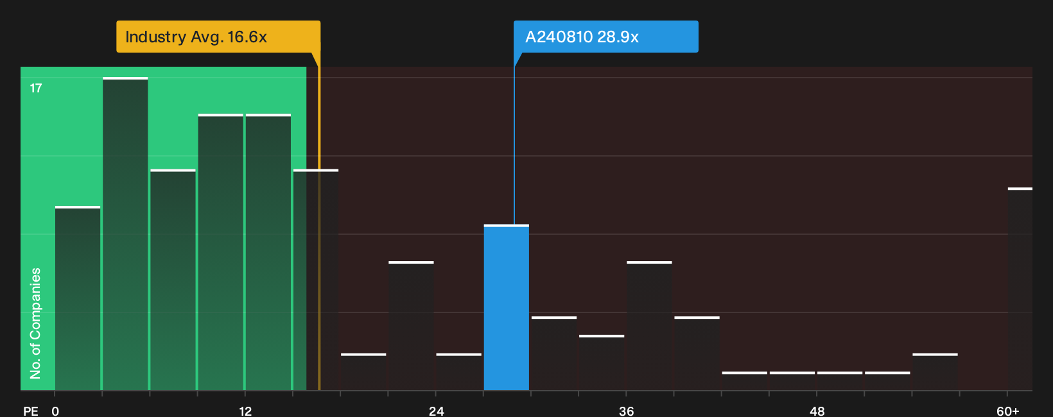The image size is (1053, 417).
Task: Click the x-axis label 60+
Action: coord(1008,411)
